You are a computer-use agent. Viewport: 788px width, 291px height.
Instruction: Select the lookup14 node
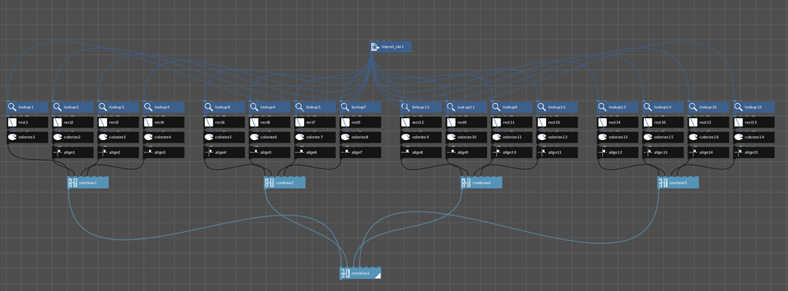(x=663, y=107)
